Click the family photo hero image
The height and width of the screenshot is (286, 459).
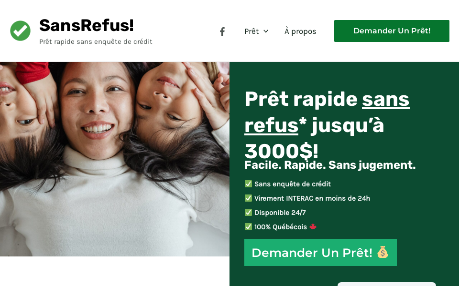click(115, 159)
